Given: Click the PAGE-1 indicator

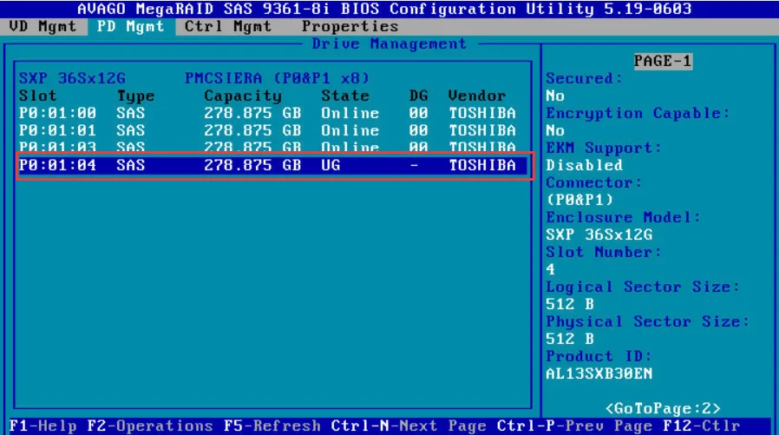Looking at the screenshot, I should click(x=662, y=61).
